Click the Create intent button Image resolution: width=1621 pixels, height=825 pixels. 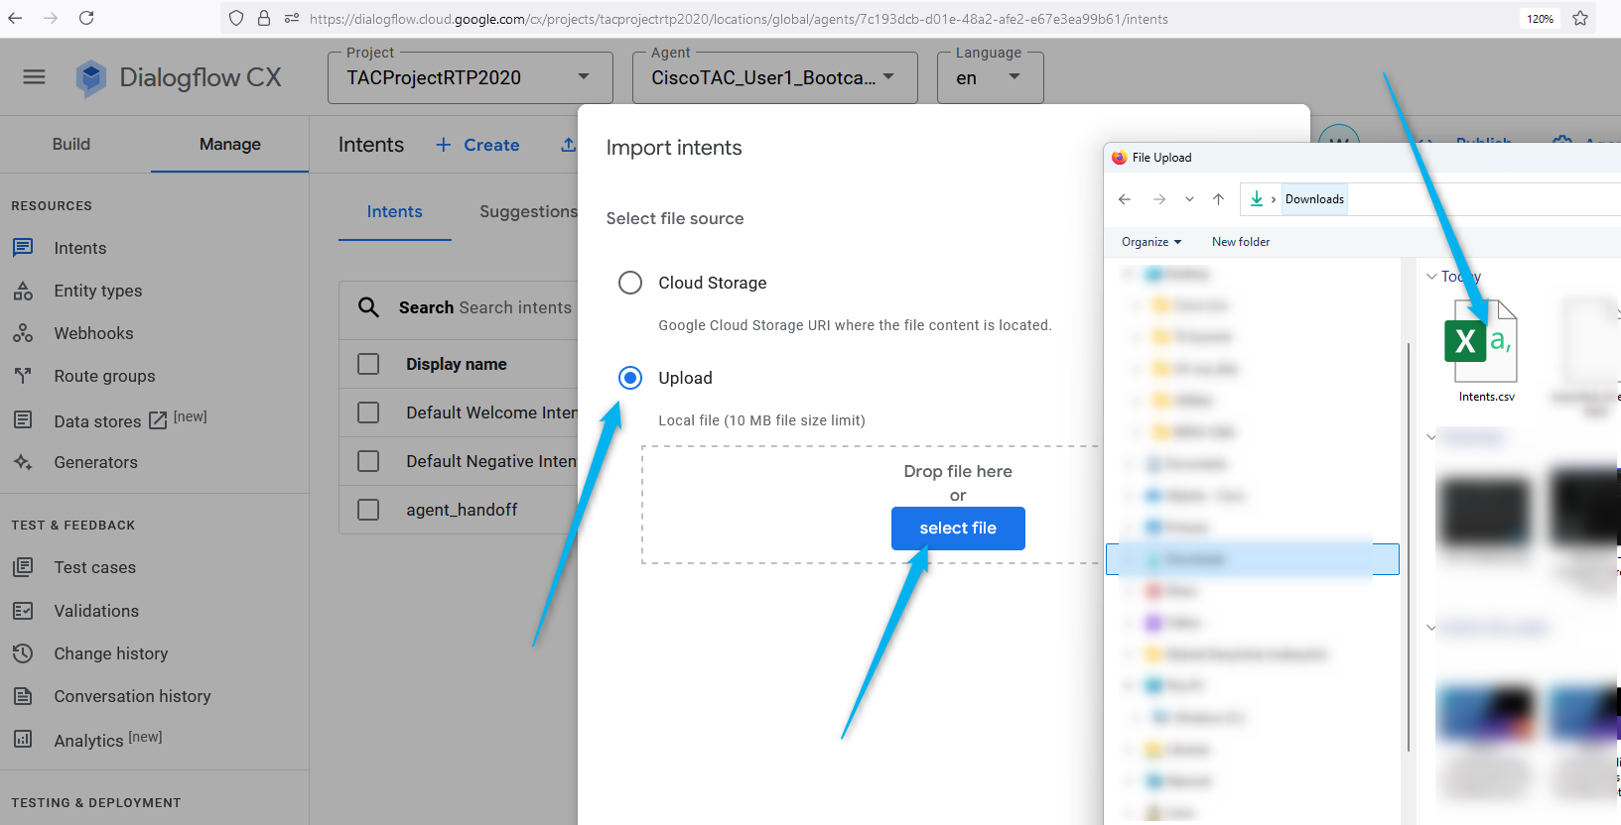[x=477, y=145]
